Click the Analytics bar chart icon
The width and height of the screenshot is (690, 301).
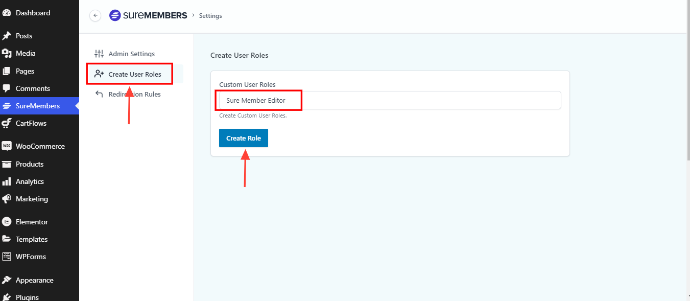point(7,181)
